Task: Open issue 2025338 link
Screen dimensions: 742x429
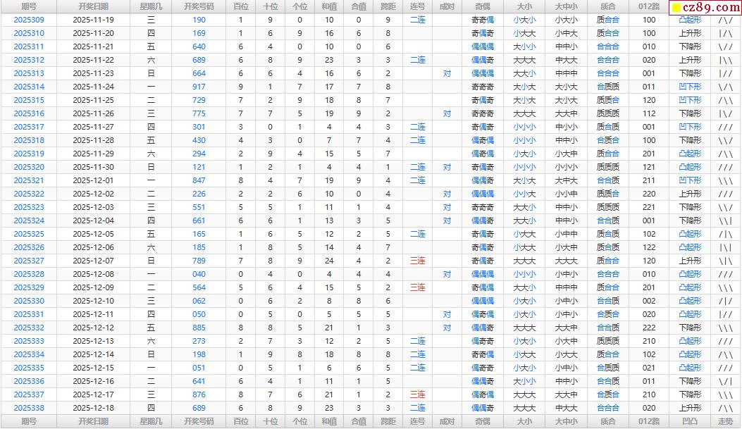Action: (x=29, y=408)
